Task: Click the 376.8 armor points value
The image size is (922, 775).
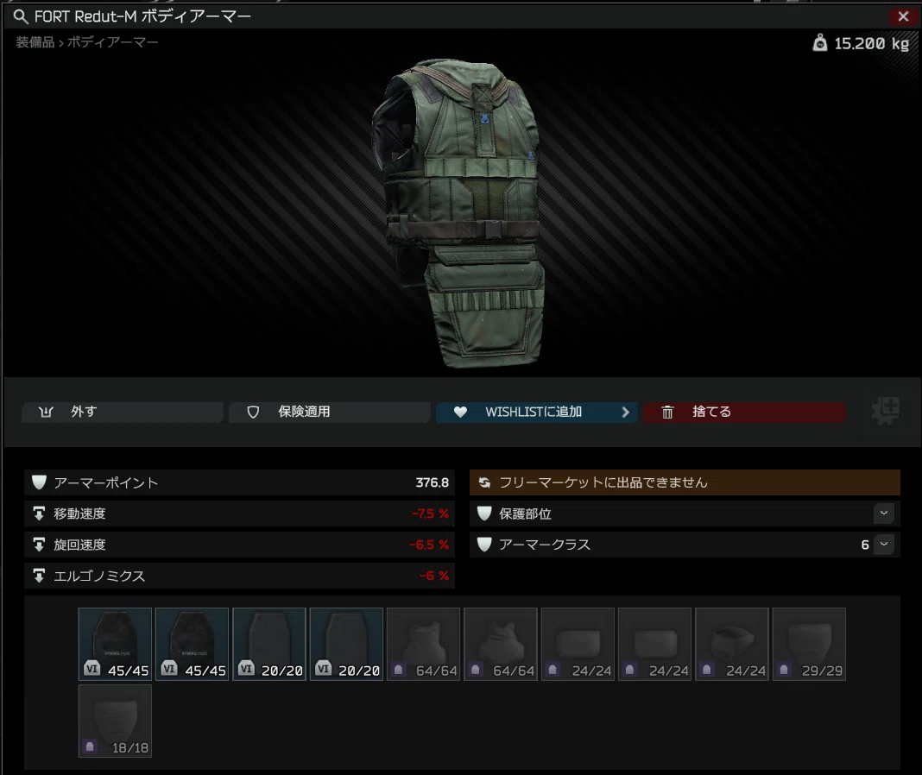Action: 433,482
